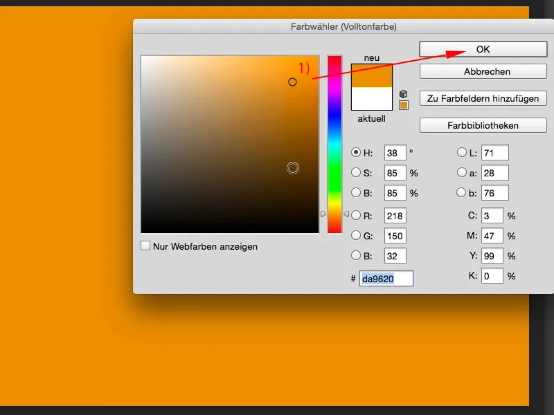Click the S value field 85

point(395,173)
